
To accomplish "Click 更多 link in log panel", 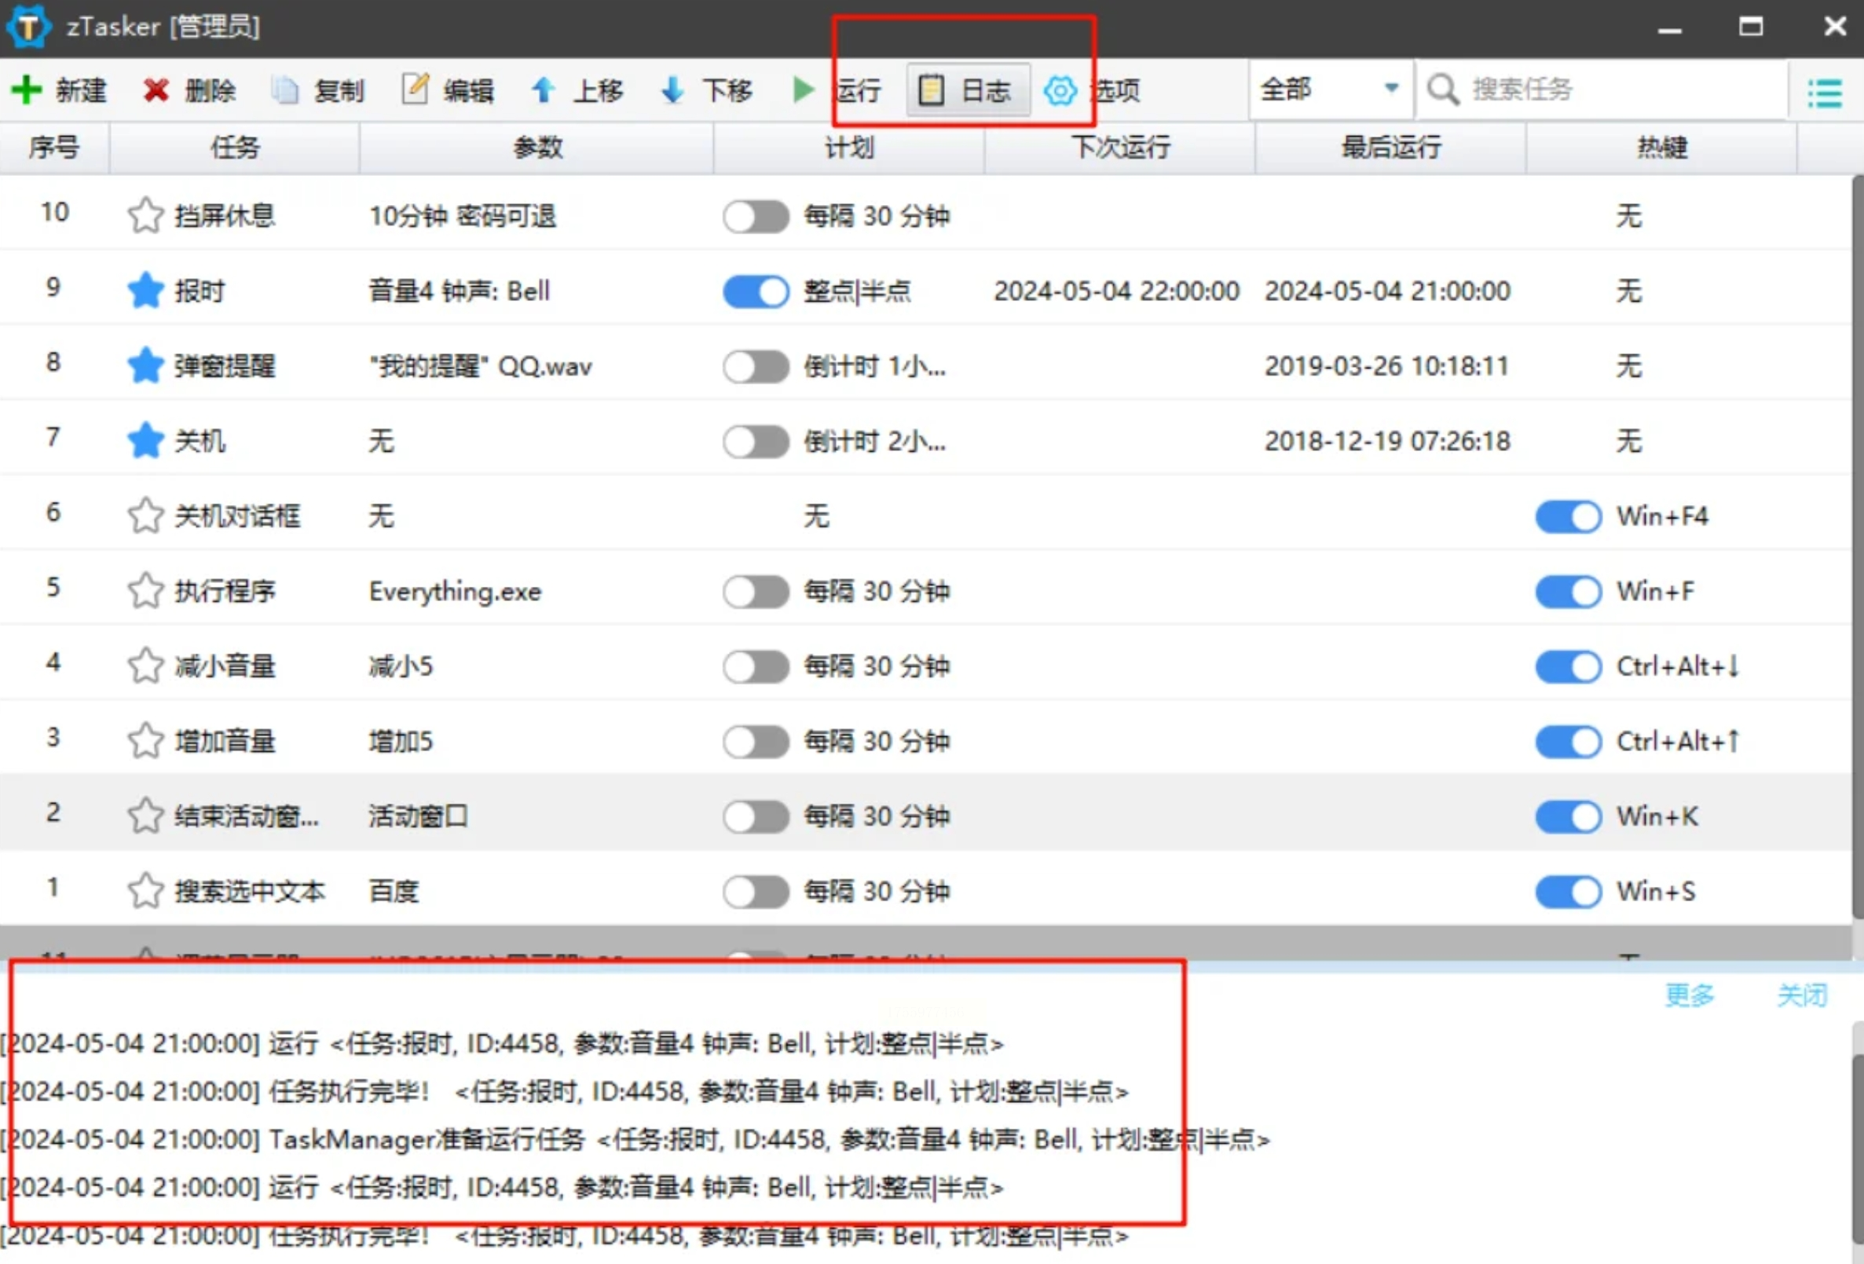I will pyautogui.click(x=1688, y=995).
